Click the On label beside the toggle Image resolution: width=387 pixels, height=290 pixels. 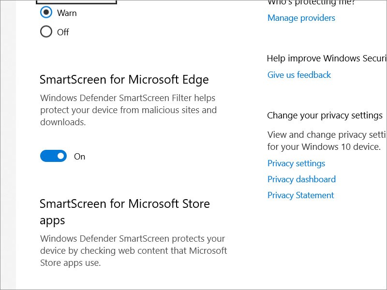(x=79, y=157)
